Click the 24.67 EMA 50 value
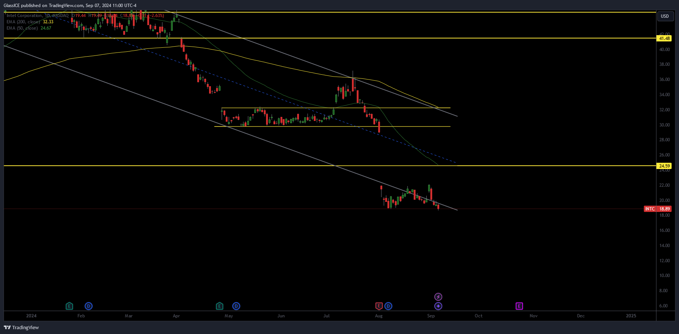 (x=46, y=28)
